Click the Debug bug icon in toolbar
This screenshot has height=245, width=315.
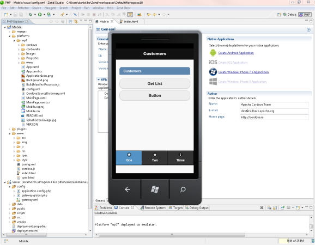31,15
